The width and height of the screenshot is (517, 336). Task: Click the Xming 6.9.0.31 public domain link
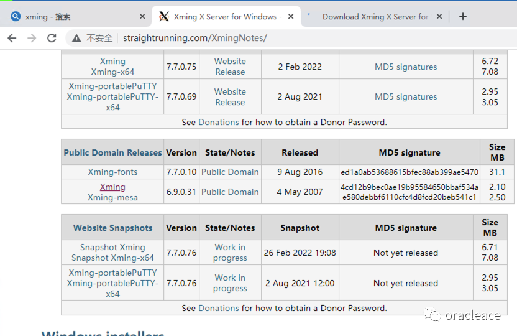point(112,187)
